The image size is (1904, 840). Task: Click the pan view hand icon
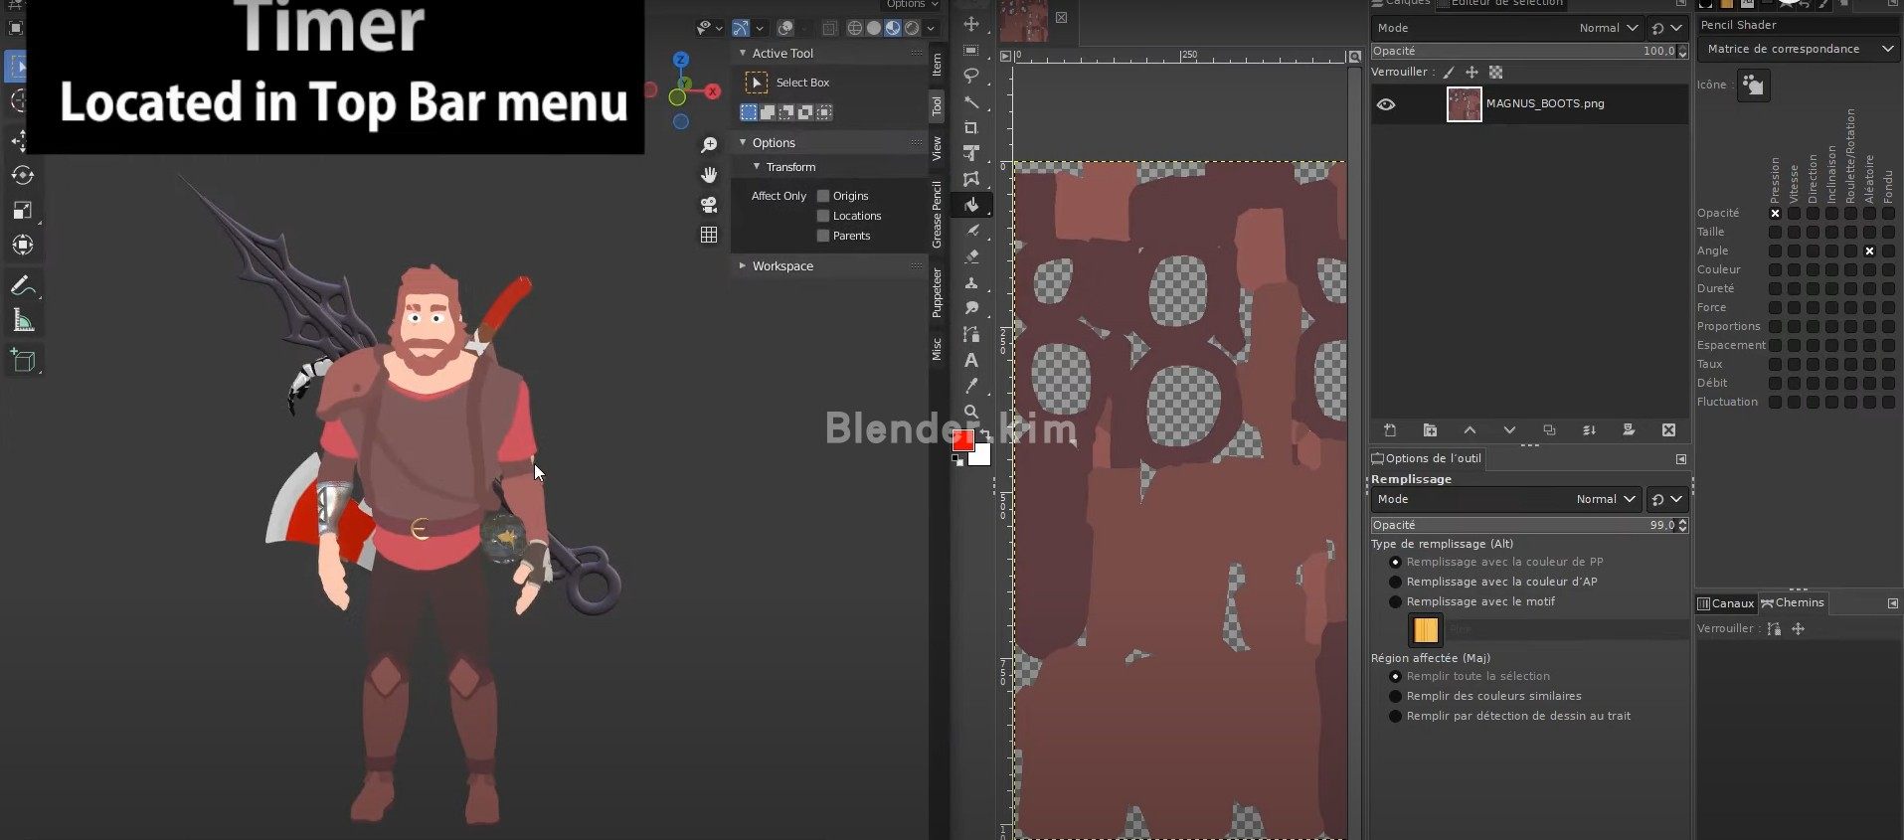tap(709, 175)
